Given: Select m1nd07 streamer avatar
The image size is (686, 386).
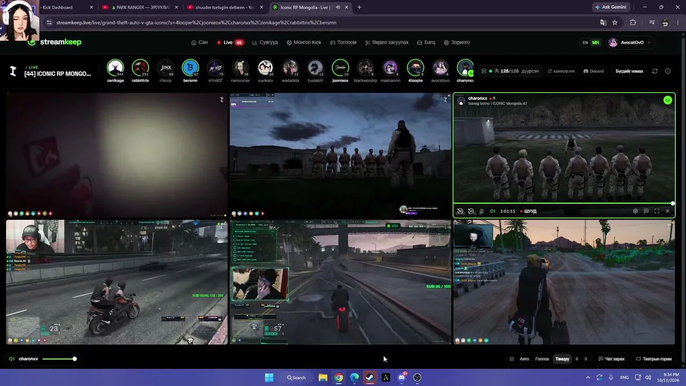Looking at the screenshot, I should tap(215, 68).
